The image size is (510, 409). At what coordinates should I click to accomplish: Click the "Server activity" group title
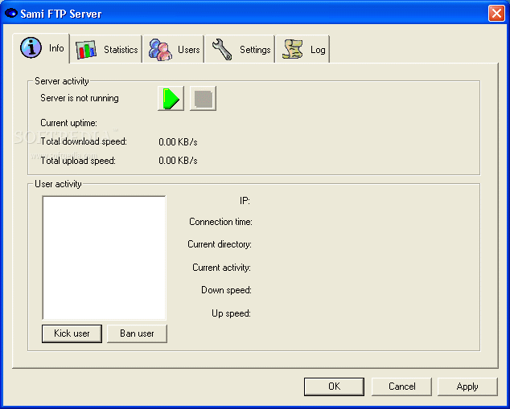tap(62, 81)
